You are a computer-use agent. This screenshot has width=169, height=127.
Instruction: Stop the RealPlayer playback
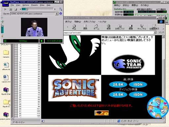[x=16, y=9]
